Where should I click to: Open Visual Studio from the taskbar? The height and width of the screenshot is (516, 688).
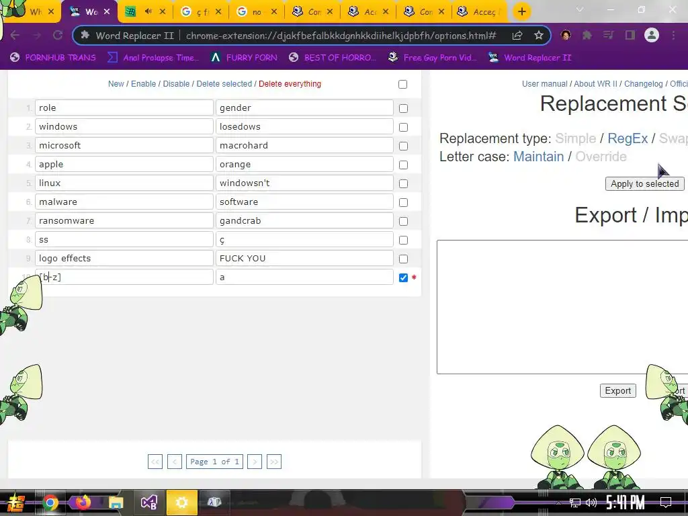pyautogui.click(x=148, y=503)
